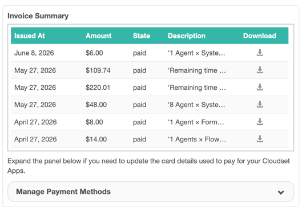Click April 27, 2026 date in $8.00 row

[35, 122]
